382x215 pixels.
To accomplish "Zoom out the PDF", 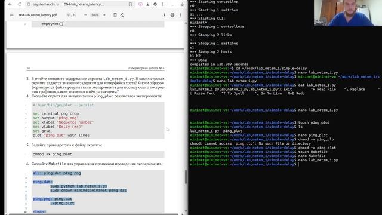I will coord(85,15).
